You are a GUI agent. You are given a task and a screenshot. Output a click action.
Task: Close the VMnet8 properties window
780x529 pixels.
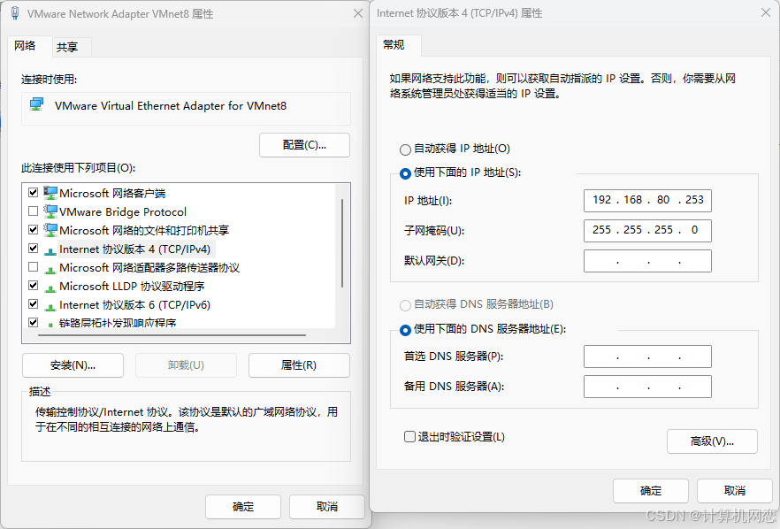(x=358, y=13)
